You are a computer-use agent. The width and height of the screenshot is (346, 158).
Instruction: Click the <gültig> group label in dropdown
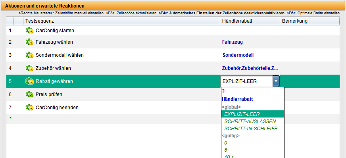coord(231,136)
